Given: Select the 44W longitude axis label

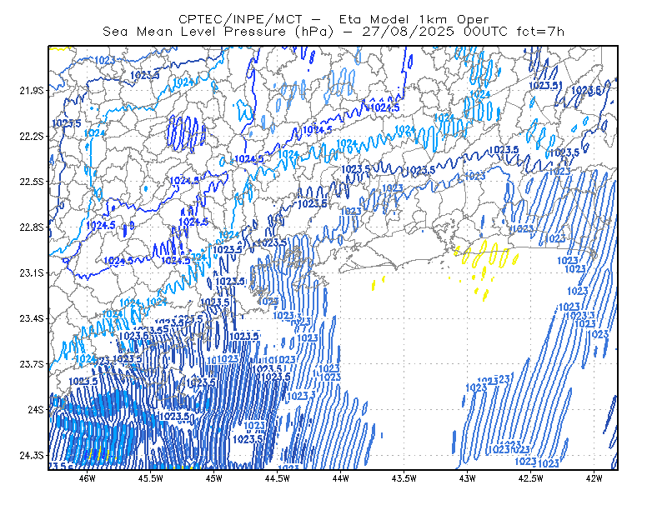Looking at the screenshot, I should click(341, 478).
